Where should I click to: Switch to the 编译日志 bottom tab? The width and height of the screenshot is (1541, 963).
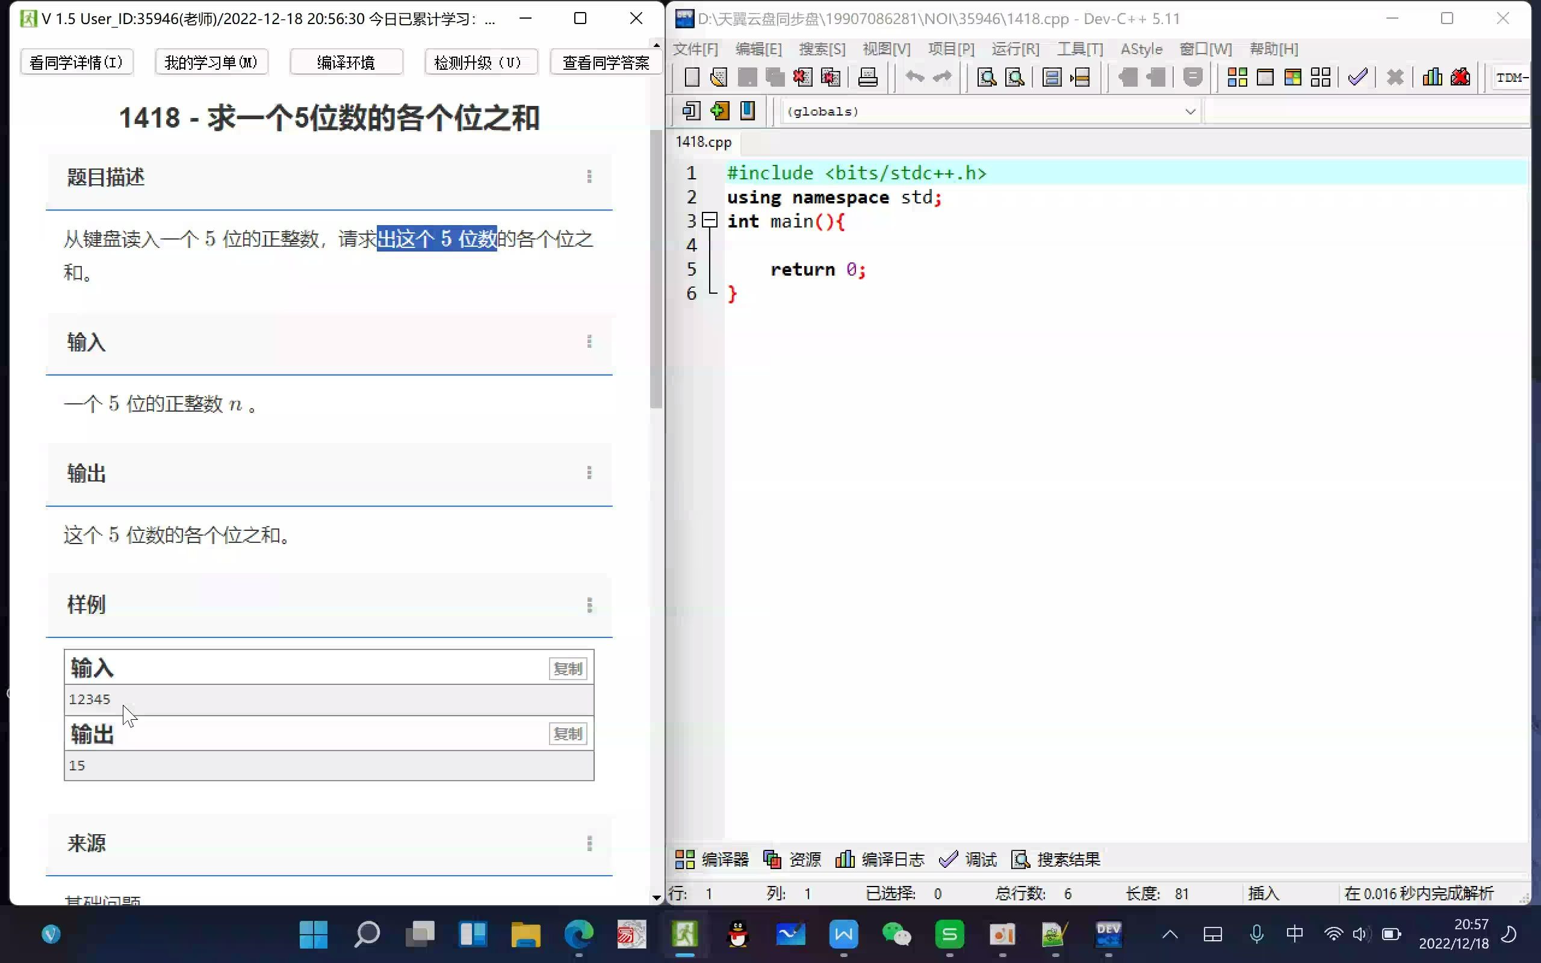[880, 859]
